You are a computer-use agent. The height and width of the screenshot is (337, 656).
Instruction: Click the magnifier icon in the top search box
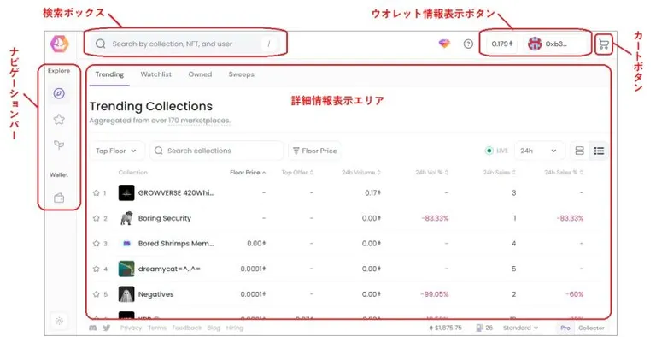pos(101,44)
